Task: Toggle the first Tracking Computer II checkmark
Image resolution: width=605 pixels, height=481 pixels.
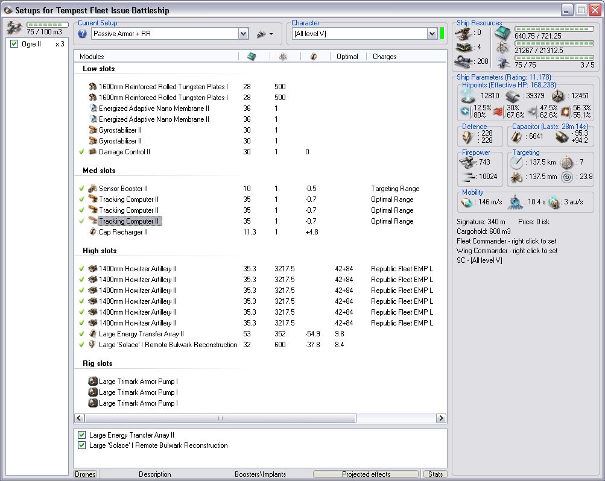Action: tap(81, 200)
